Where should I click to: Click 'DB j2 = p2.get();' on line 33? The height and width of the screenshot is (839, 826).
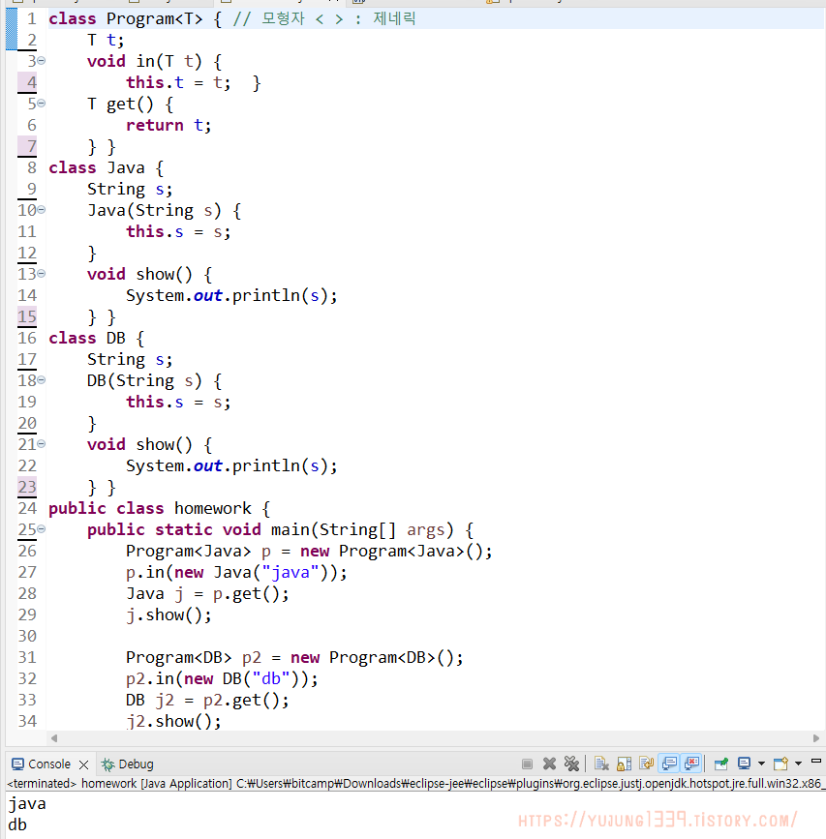click(207, 700)
